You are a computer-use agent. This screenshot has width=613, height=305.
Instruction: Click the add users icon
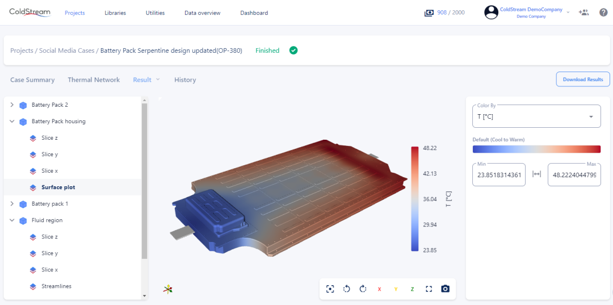pyautogui.click(x=583, y=12)
